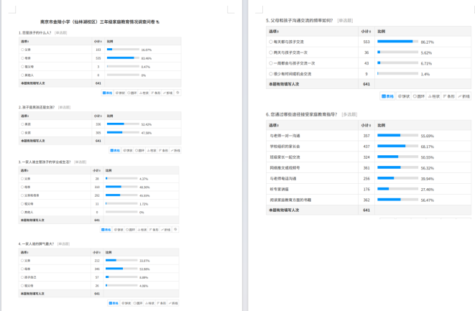Choose 折线 line chart under question 3
The image size is (475, 311).
(x=166, y=230)
